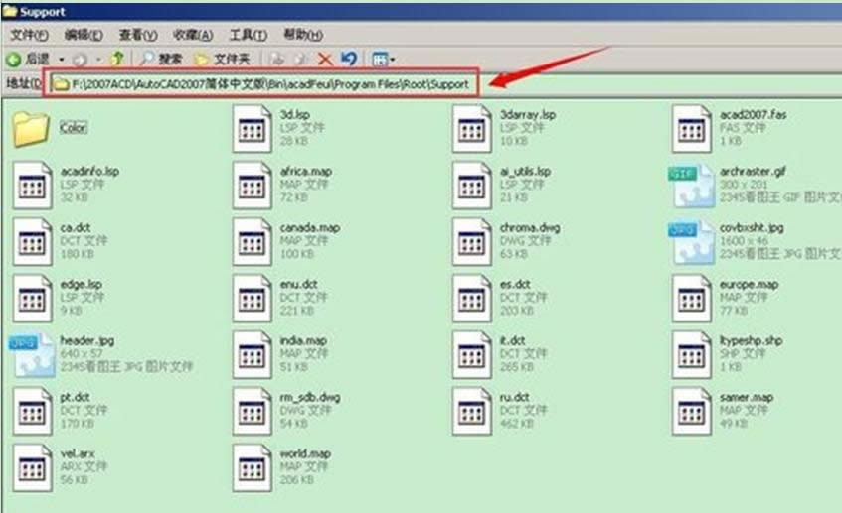Viewport: 842px width, 513px height.
Task: Select the Color folder icon
Action: coord(33,129)
